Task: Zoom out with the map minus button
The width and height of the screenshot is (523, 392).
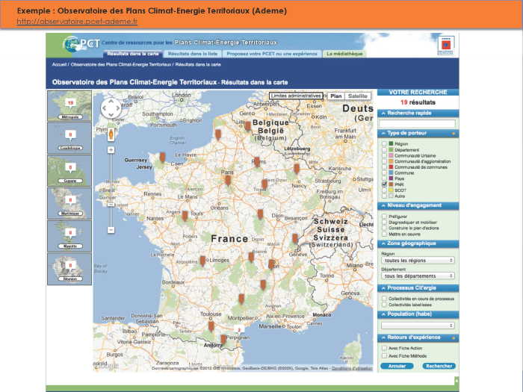Action: point(111,230)
